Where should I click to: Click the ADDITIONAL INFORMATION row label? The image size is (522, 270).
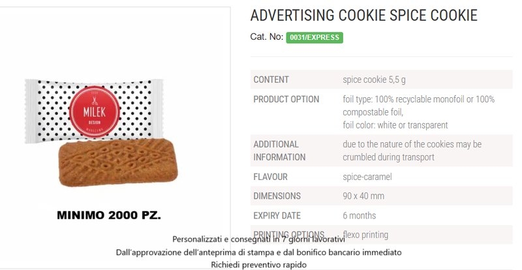tap(279, 150)
